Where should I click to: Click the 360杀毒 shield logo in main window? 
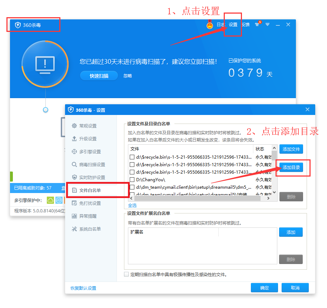pyautogui.click(x=18, y=25)
